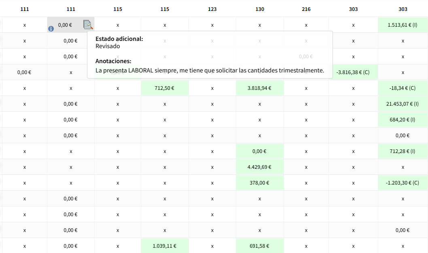Click the 378,00 € amount cell

(x=259, y=183)
